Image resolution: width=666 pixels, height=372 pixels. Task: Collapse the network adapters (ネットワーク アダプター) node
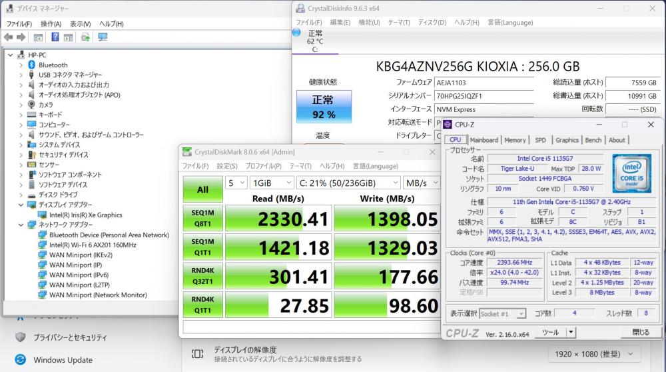point(21,225)
